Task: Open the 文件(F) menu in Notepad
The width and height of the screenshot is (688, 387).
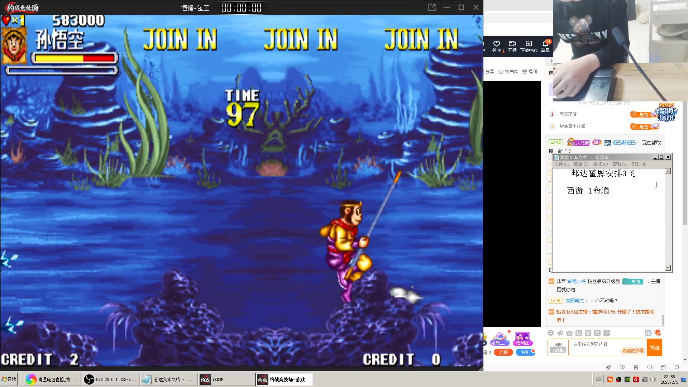Action: coord(562,164)
